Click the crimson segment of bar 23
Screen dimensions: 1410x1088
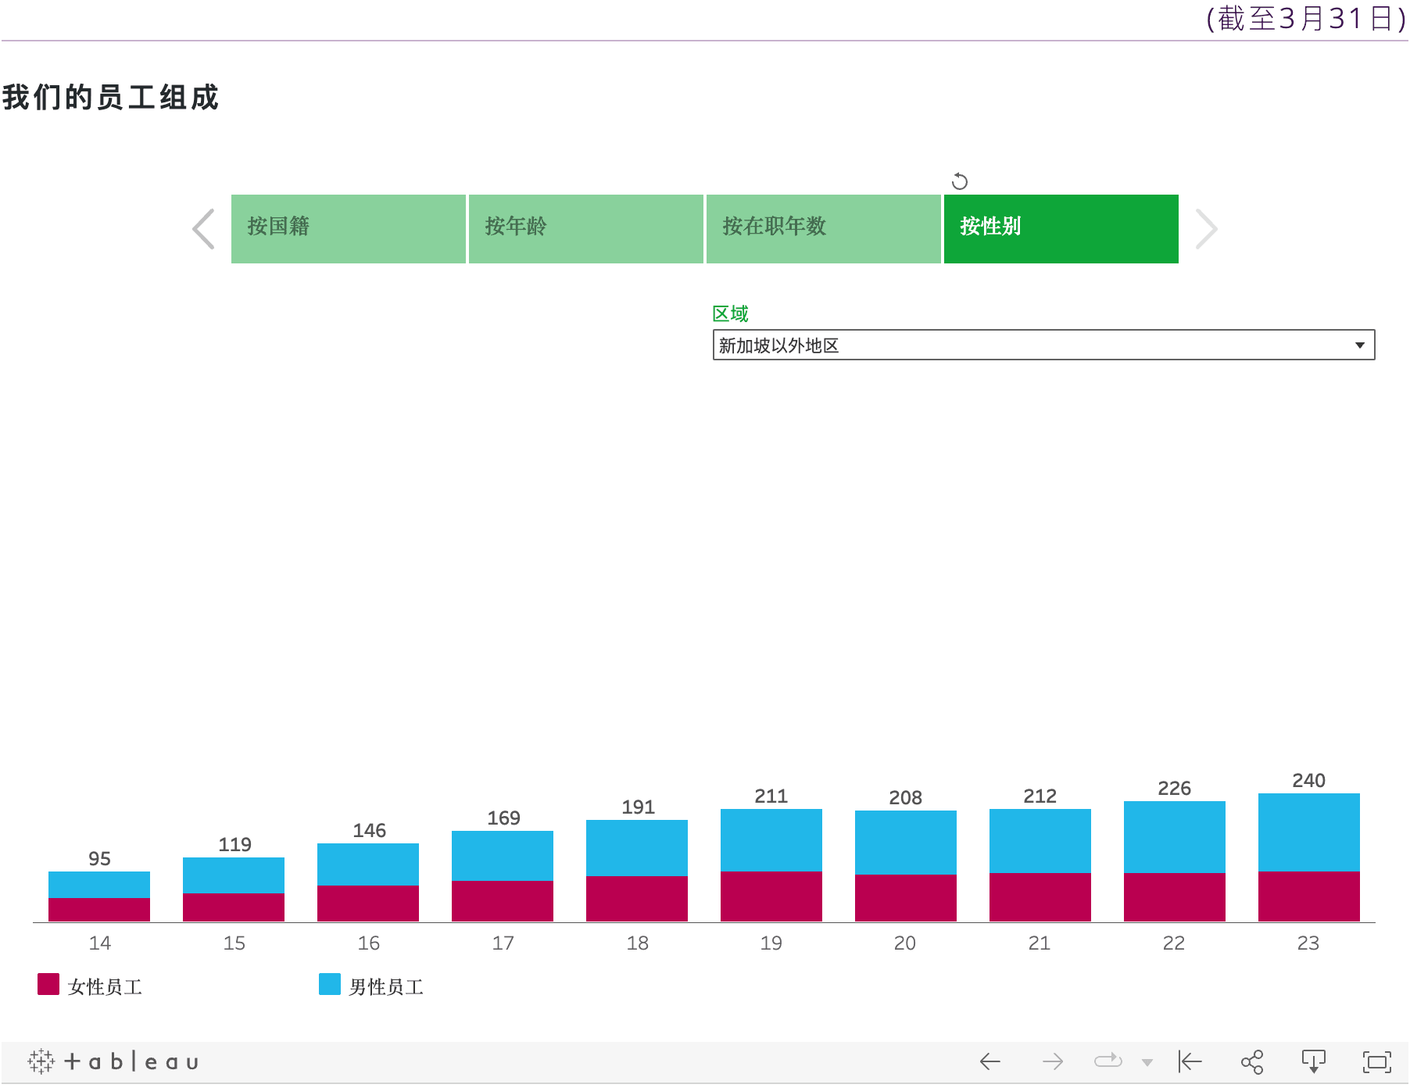(x=1309, y=897)
